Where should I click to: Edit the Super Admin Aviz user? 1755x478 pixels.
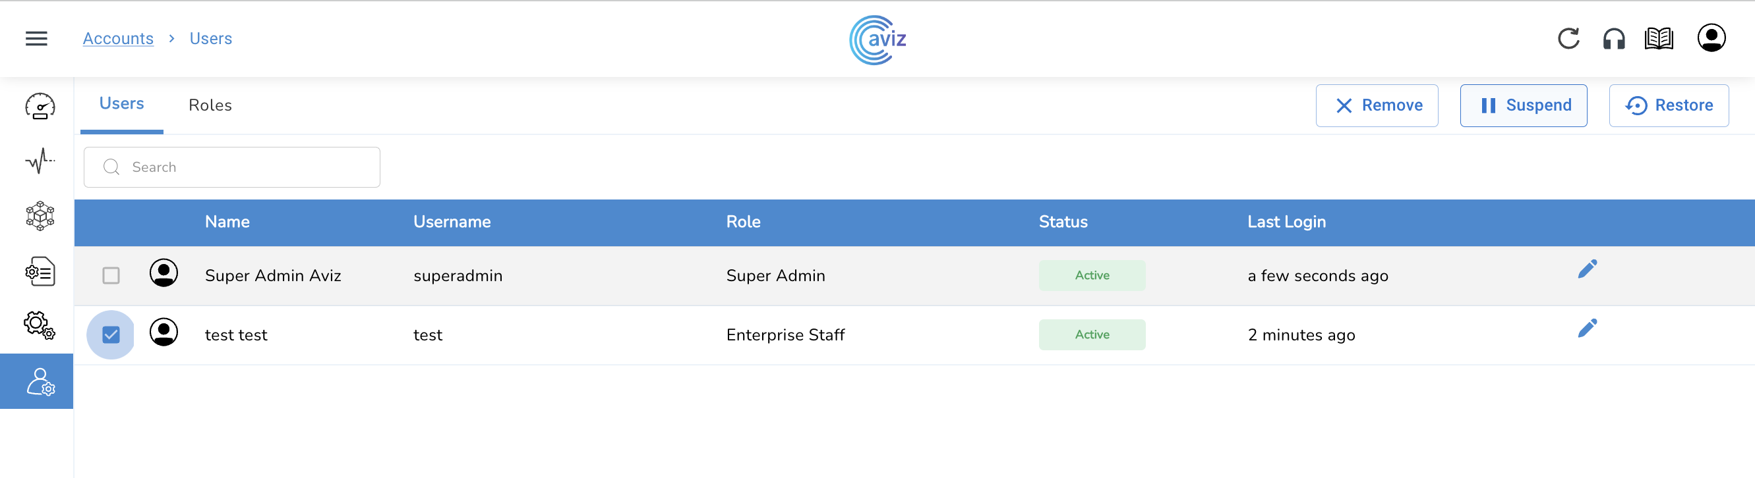1587,269
